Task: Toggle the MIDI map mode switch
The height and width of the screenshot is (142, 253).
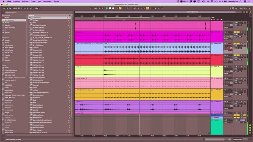Action: pyautogui.click(x=241, y=8)
